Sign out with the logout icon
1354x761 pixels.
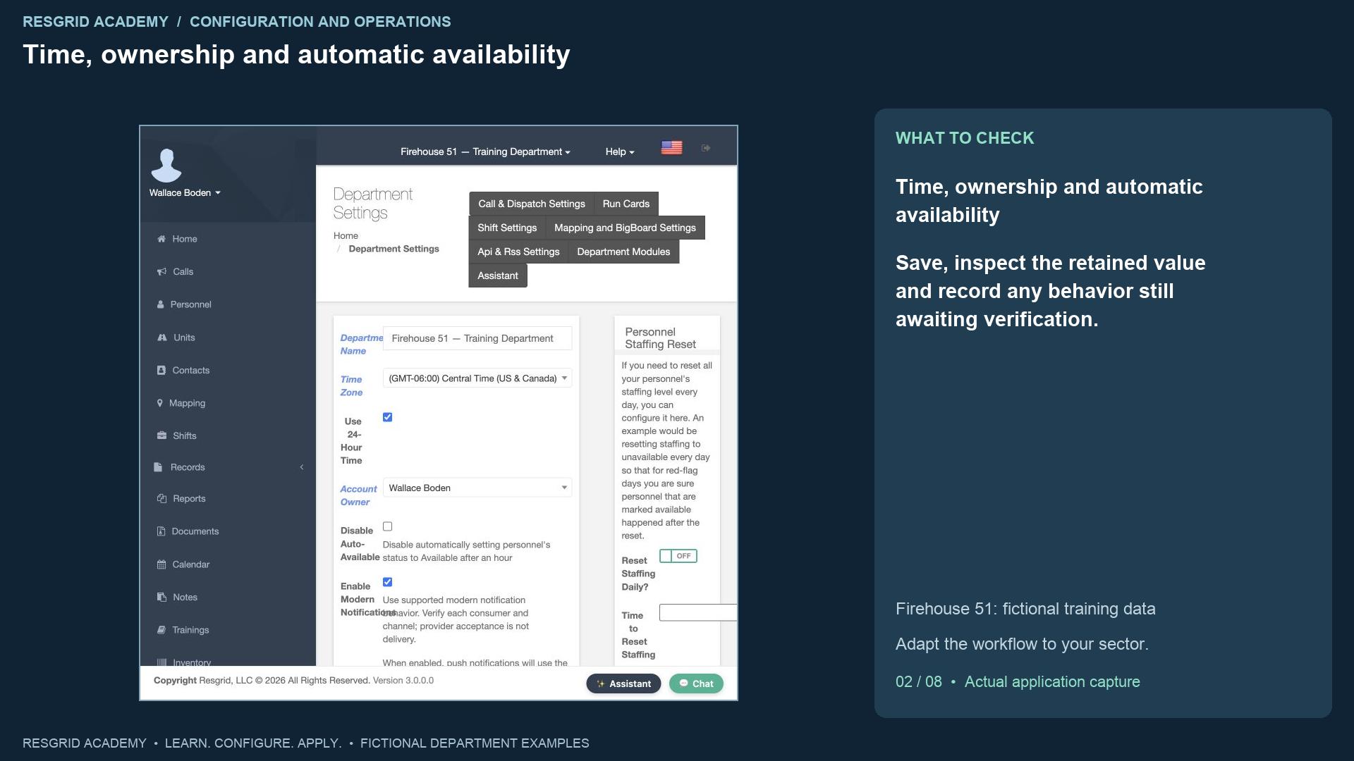coord(706,148)
